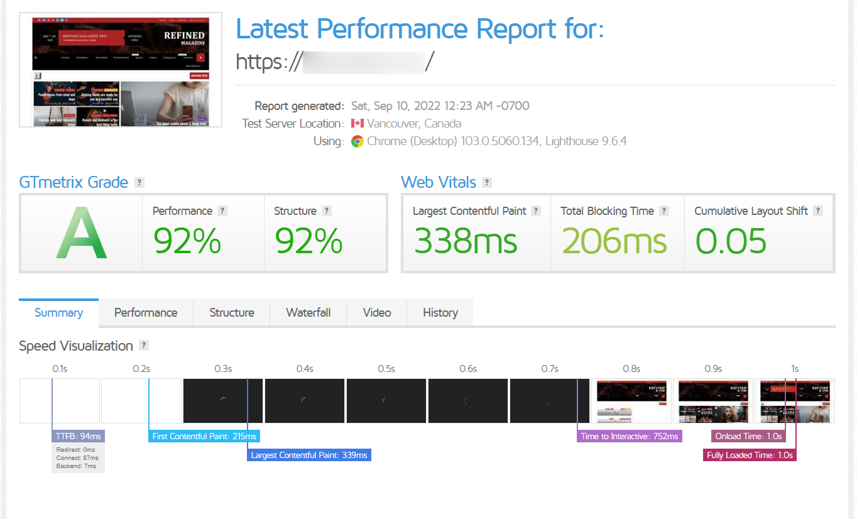
Task: Open help for Cumulative Layout Shift
Action: [818, 211]
